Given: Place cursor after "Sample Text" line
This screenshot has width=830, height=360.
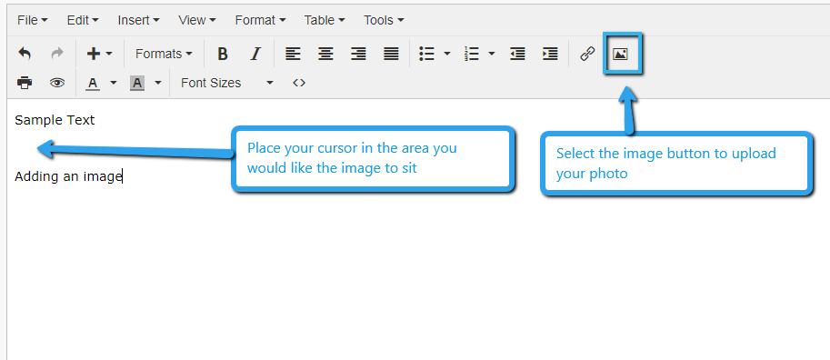Looking at the screenshot, I should click(96, 120).
